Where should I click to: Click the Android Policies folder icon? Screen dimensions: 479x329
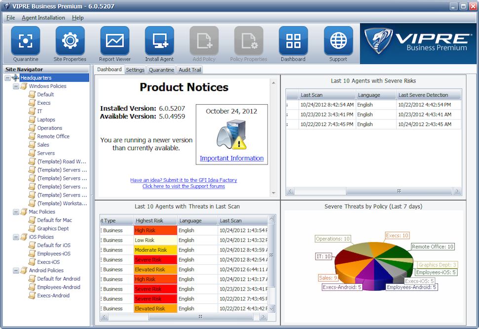24,270
